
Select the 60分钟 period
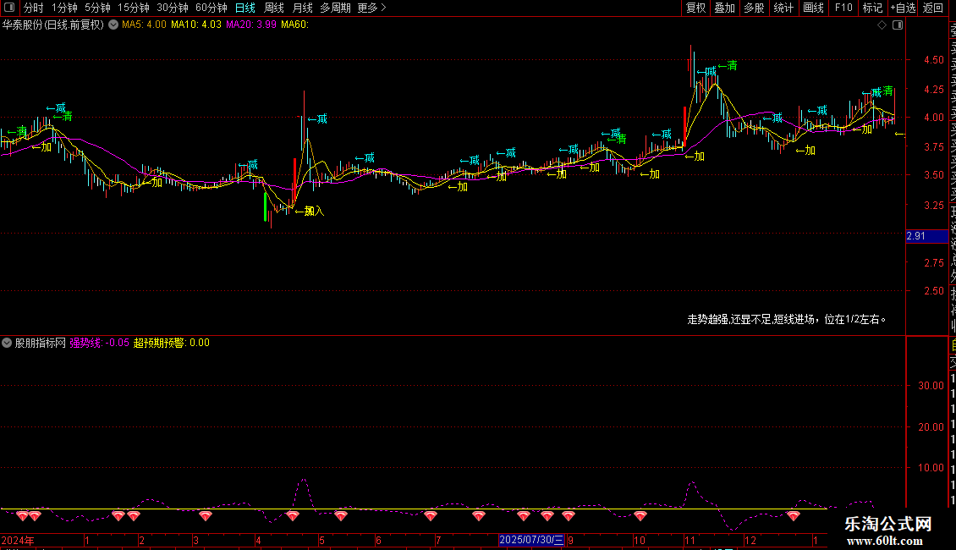211,8
